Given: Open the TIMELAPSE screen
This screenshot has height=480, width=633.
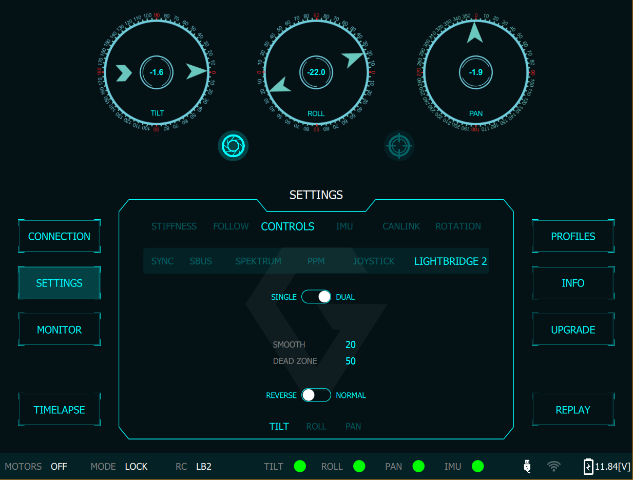Looking at the screenshot, I should coord(59,410).
